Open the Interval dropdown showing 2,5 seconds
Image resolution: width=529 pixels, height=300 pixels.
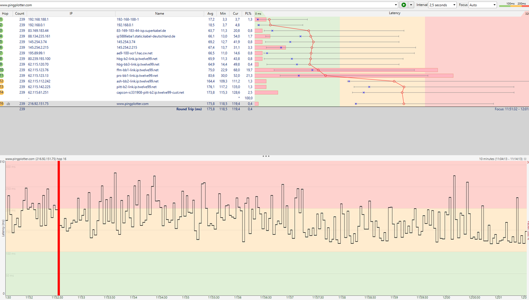[x=443, y=5]
